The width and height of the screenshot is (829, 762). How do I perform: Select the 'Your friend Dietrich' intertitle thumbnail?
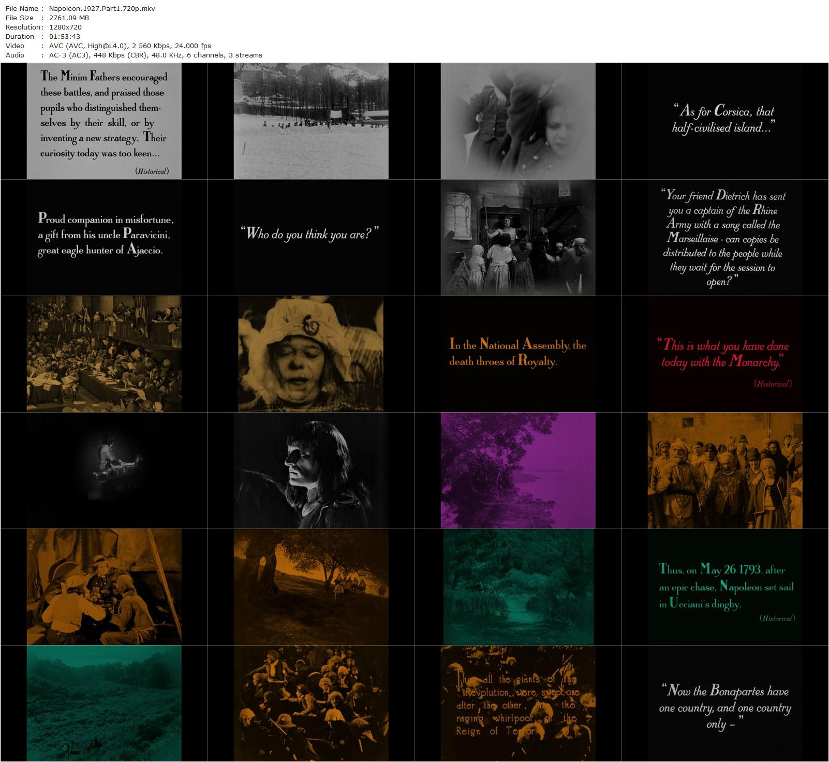pos(725,238)
